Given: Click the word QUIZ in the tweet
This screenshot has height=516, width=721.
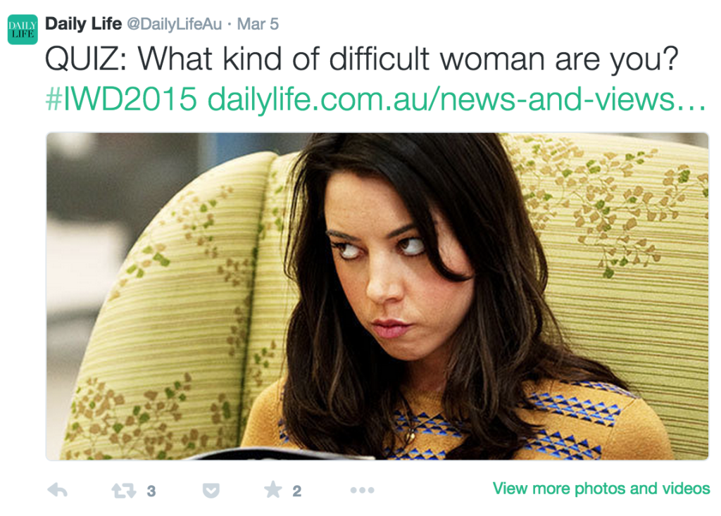Looking at the screenshot, I should click(85, 59).
